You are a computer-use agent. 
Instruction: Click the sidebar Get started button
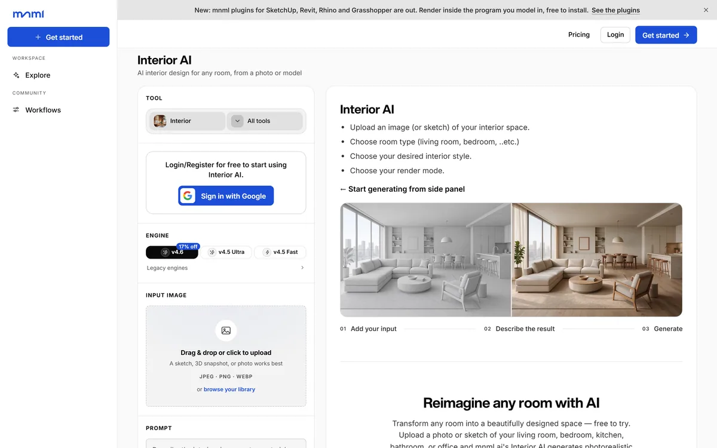59,37
